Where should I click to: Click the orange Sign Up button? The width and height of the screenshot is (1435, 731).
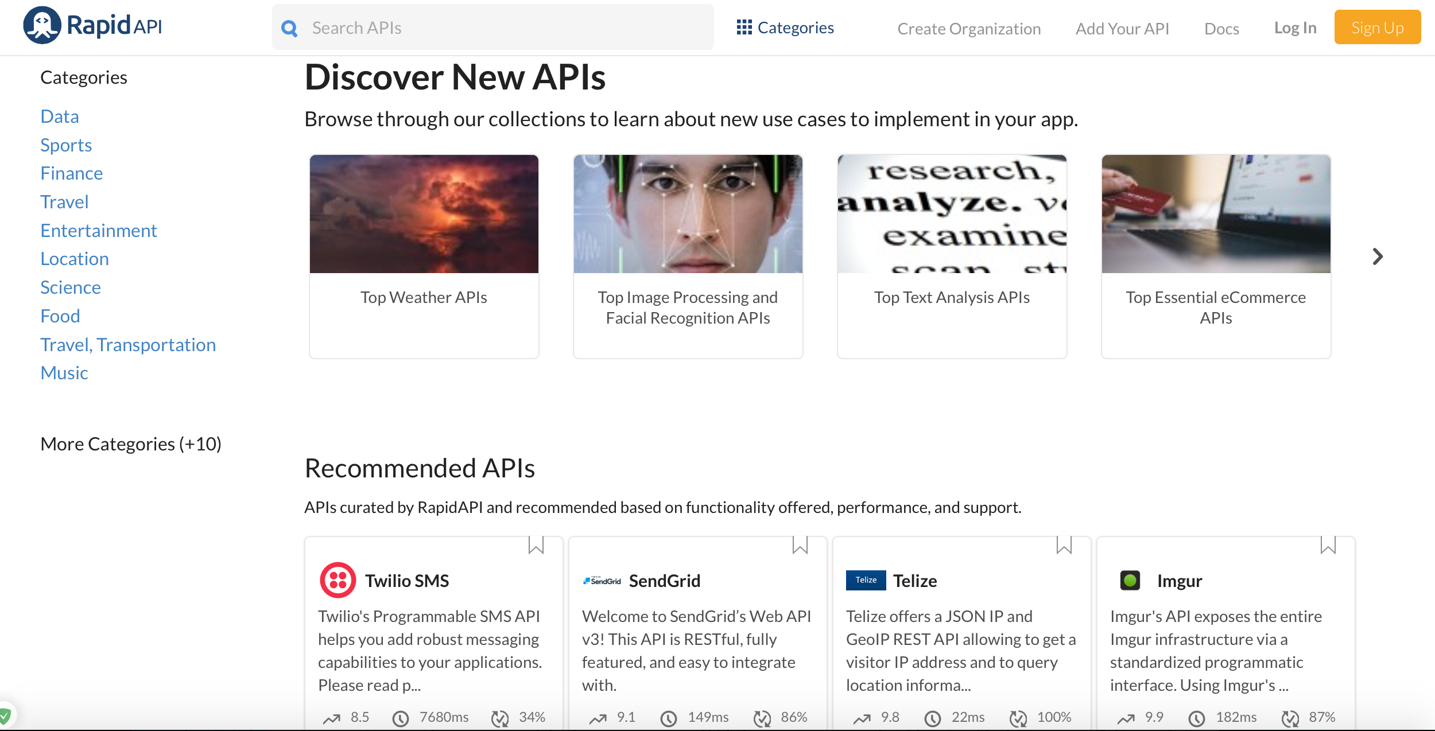[x=1378, y=27]
